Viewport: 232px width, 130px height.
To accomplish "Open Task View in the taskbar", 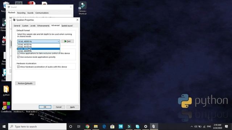I will point(79,126).
